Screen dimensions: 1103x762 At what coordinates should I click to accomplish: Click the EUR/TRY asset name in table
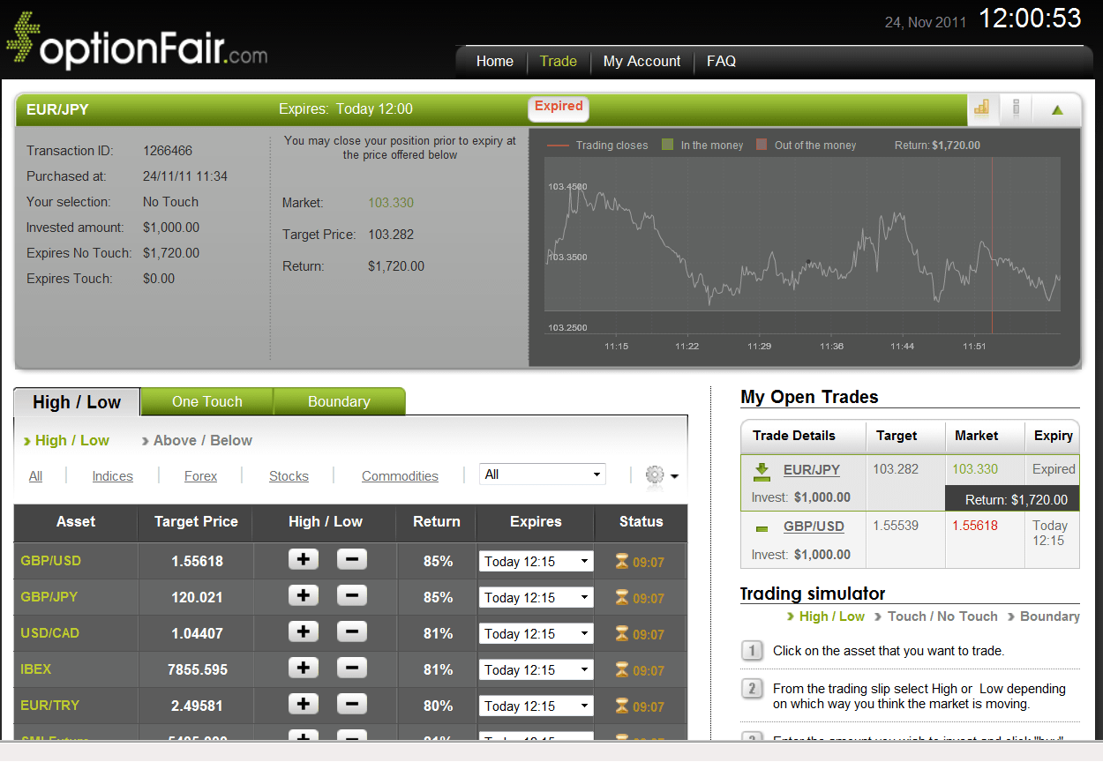click(49, 705)
